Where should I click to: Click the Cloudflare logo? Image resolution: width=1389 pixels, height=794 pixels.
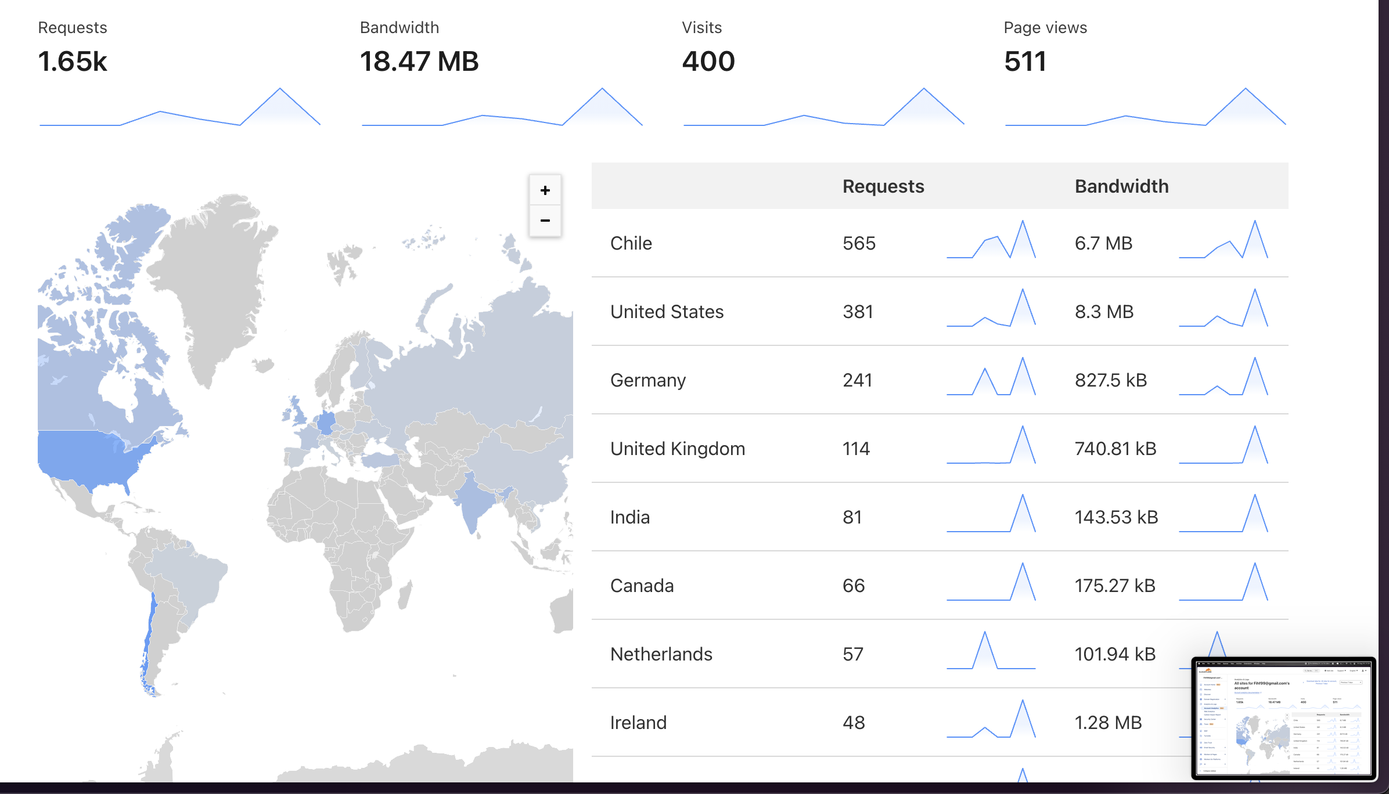coord(1208,670)
